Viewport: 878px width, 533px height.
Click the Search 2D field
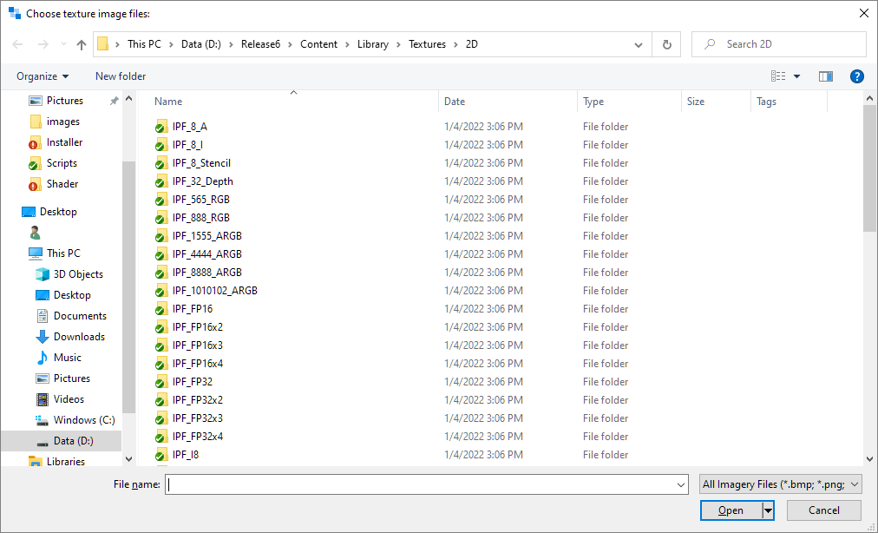point(779,44)
